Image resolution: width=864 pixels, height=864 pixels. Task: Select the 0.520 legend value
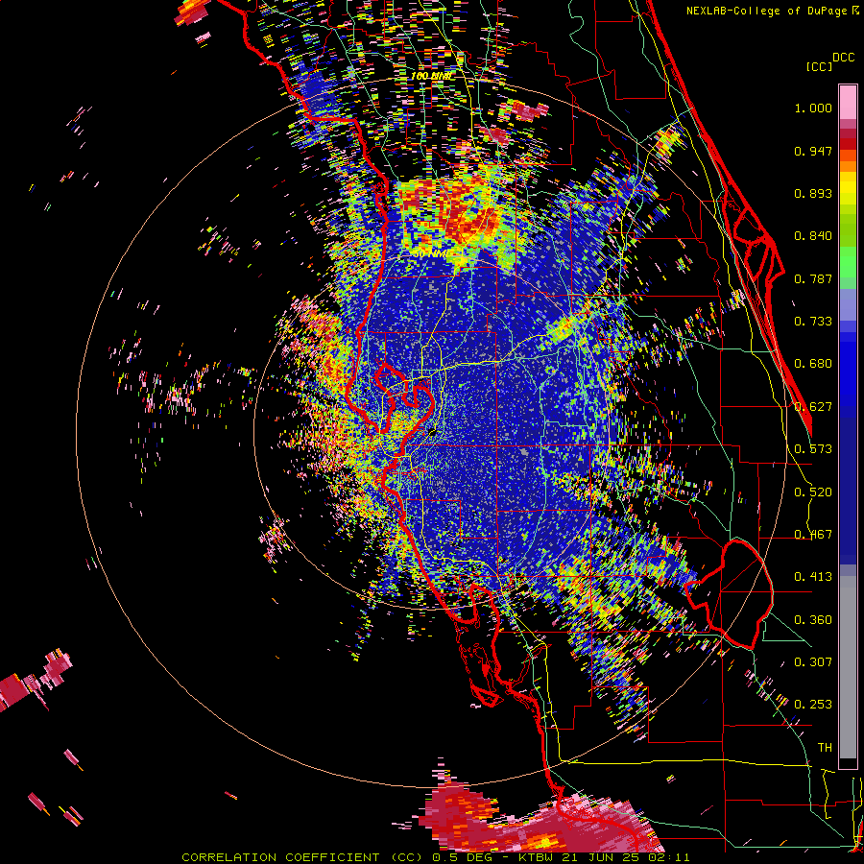click(x=813, y=492)
